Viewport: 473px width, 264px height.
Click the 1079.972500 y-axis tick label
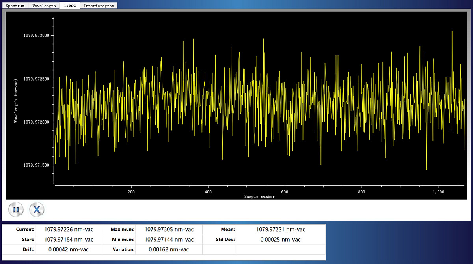37,79
